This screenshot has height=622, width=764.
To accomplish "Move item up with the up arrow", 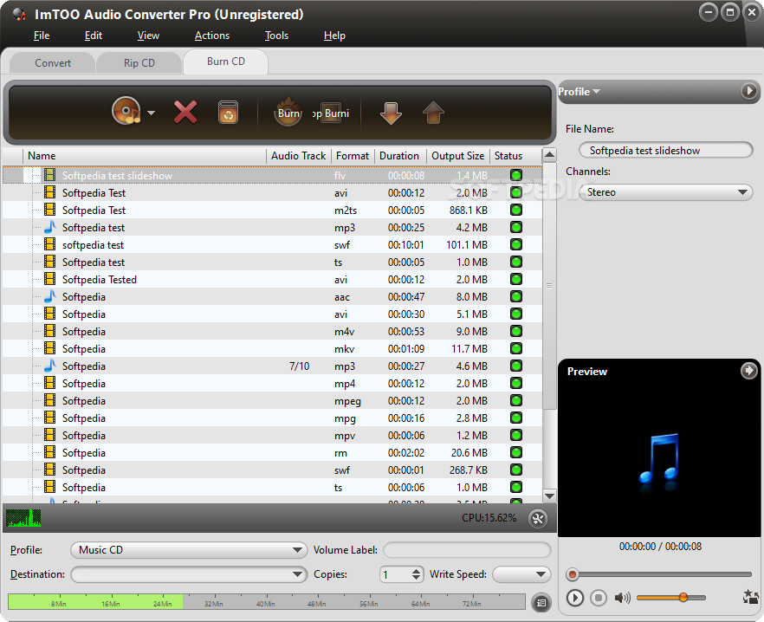I will coord(433,113).
